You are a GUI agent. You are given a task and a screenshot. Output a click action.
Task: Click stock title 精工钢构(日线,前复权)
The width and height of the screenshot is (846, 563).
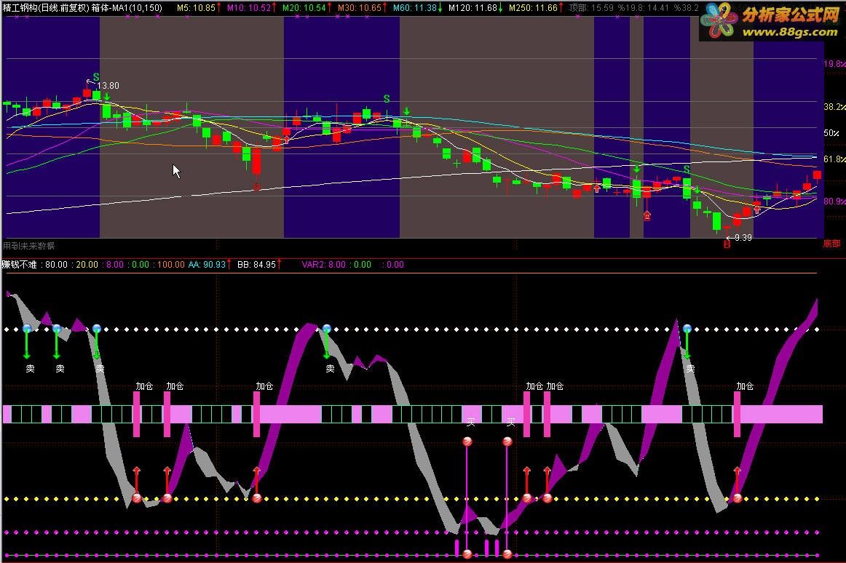45,7
